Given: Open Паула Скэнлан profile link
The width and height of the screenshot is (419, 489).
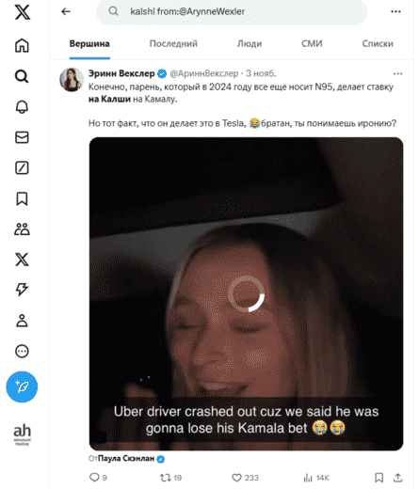Looking at the screenshot, I should (x=126, y=459).
